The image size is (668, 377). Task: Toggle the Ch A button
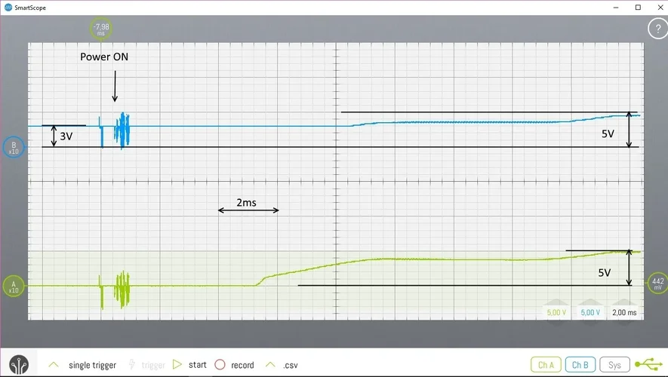[x=546, y=365]
